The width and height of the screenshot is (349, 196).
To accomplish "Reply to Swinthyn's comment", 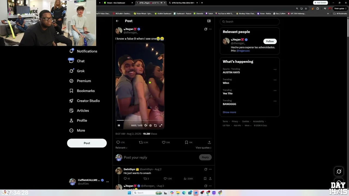I will point(127,179).
